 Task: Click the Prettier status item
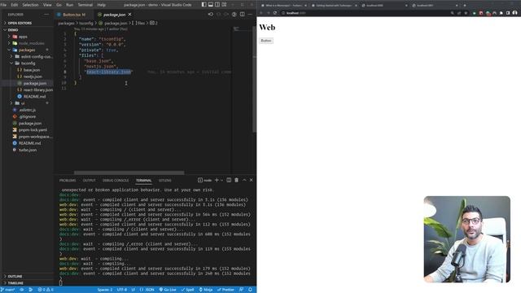point(226,290)
